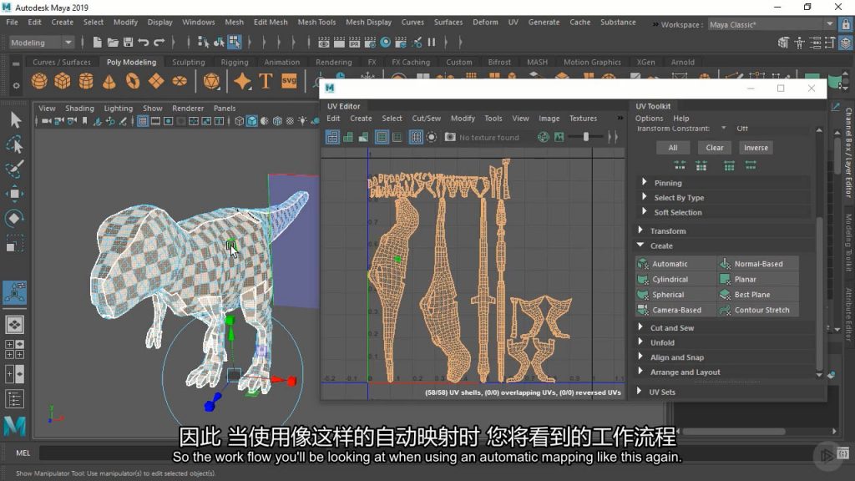Click the All selection button
The height and width of the screenshot is (481, 855).
click(673, 147)
